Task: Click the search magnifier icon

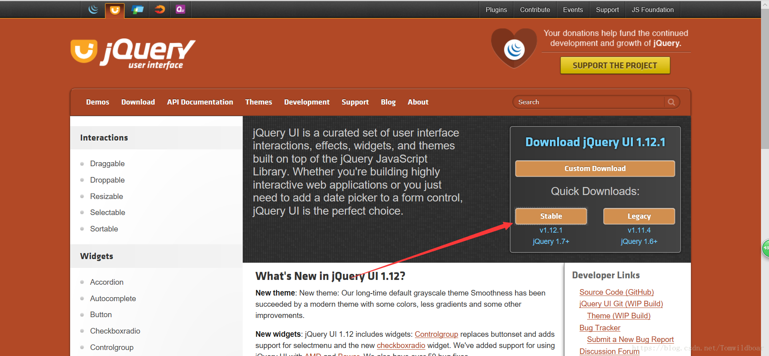Action: tap(671, 102)
